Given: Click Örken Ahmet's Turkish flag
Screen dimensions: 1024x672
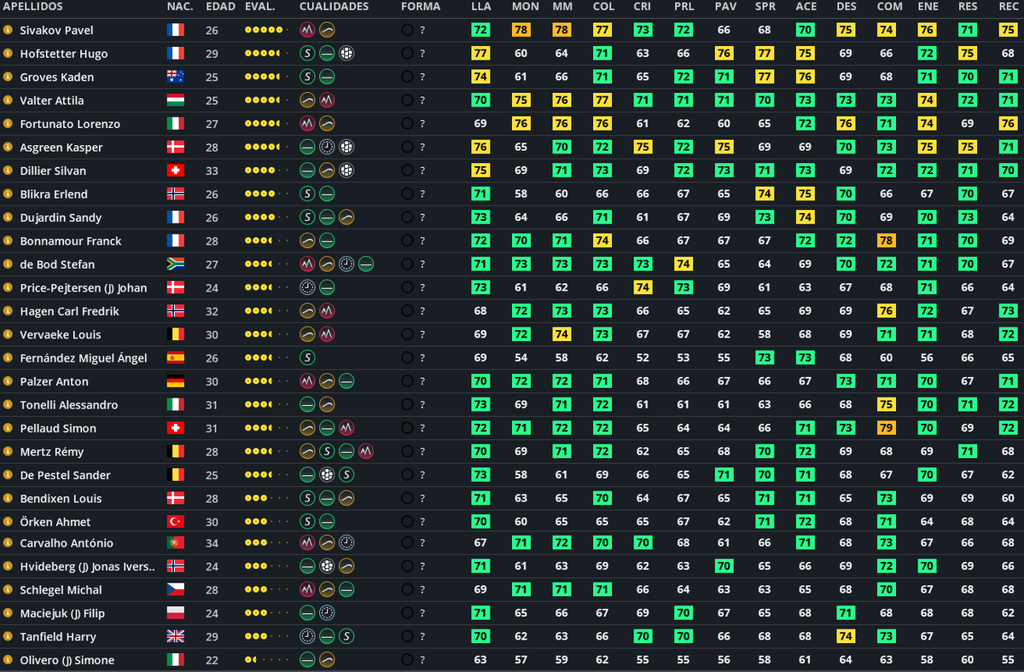Looking at the screenshot, I should pos(176,522).
